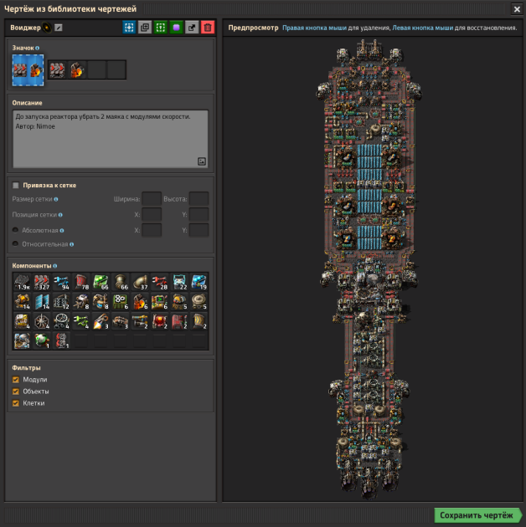The height and width of the screenshot is (527, 526).
Task: Click the green dashed-selection toolbar icon
Action: click(x=161, y=28)
